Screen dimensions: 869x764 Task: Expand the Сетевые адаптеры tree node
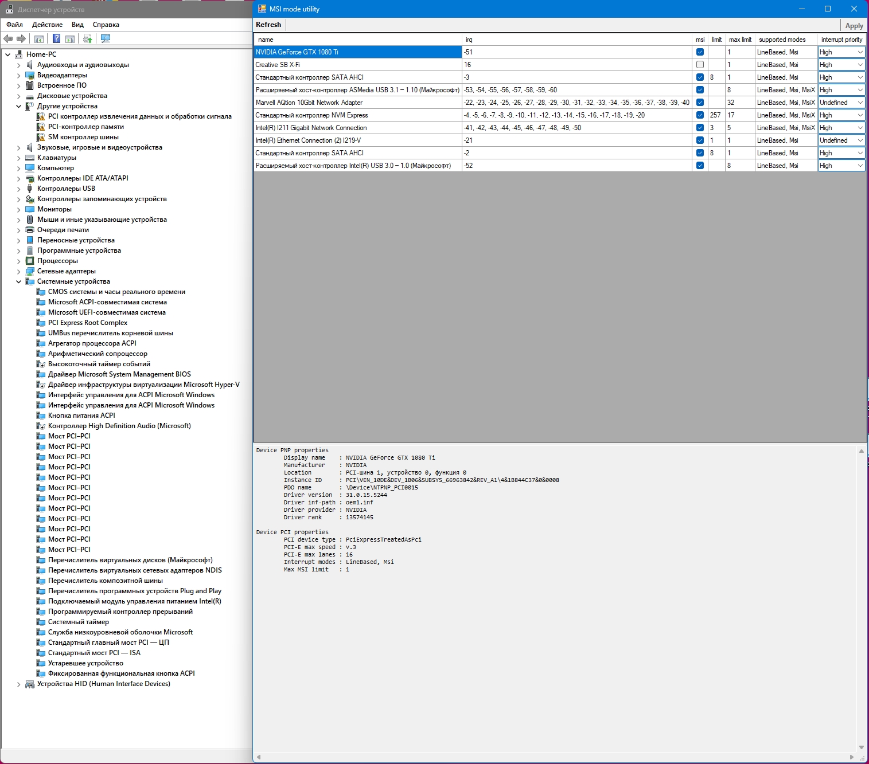point(18,271)
